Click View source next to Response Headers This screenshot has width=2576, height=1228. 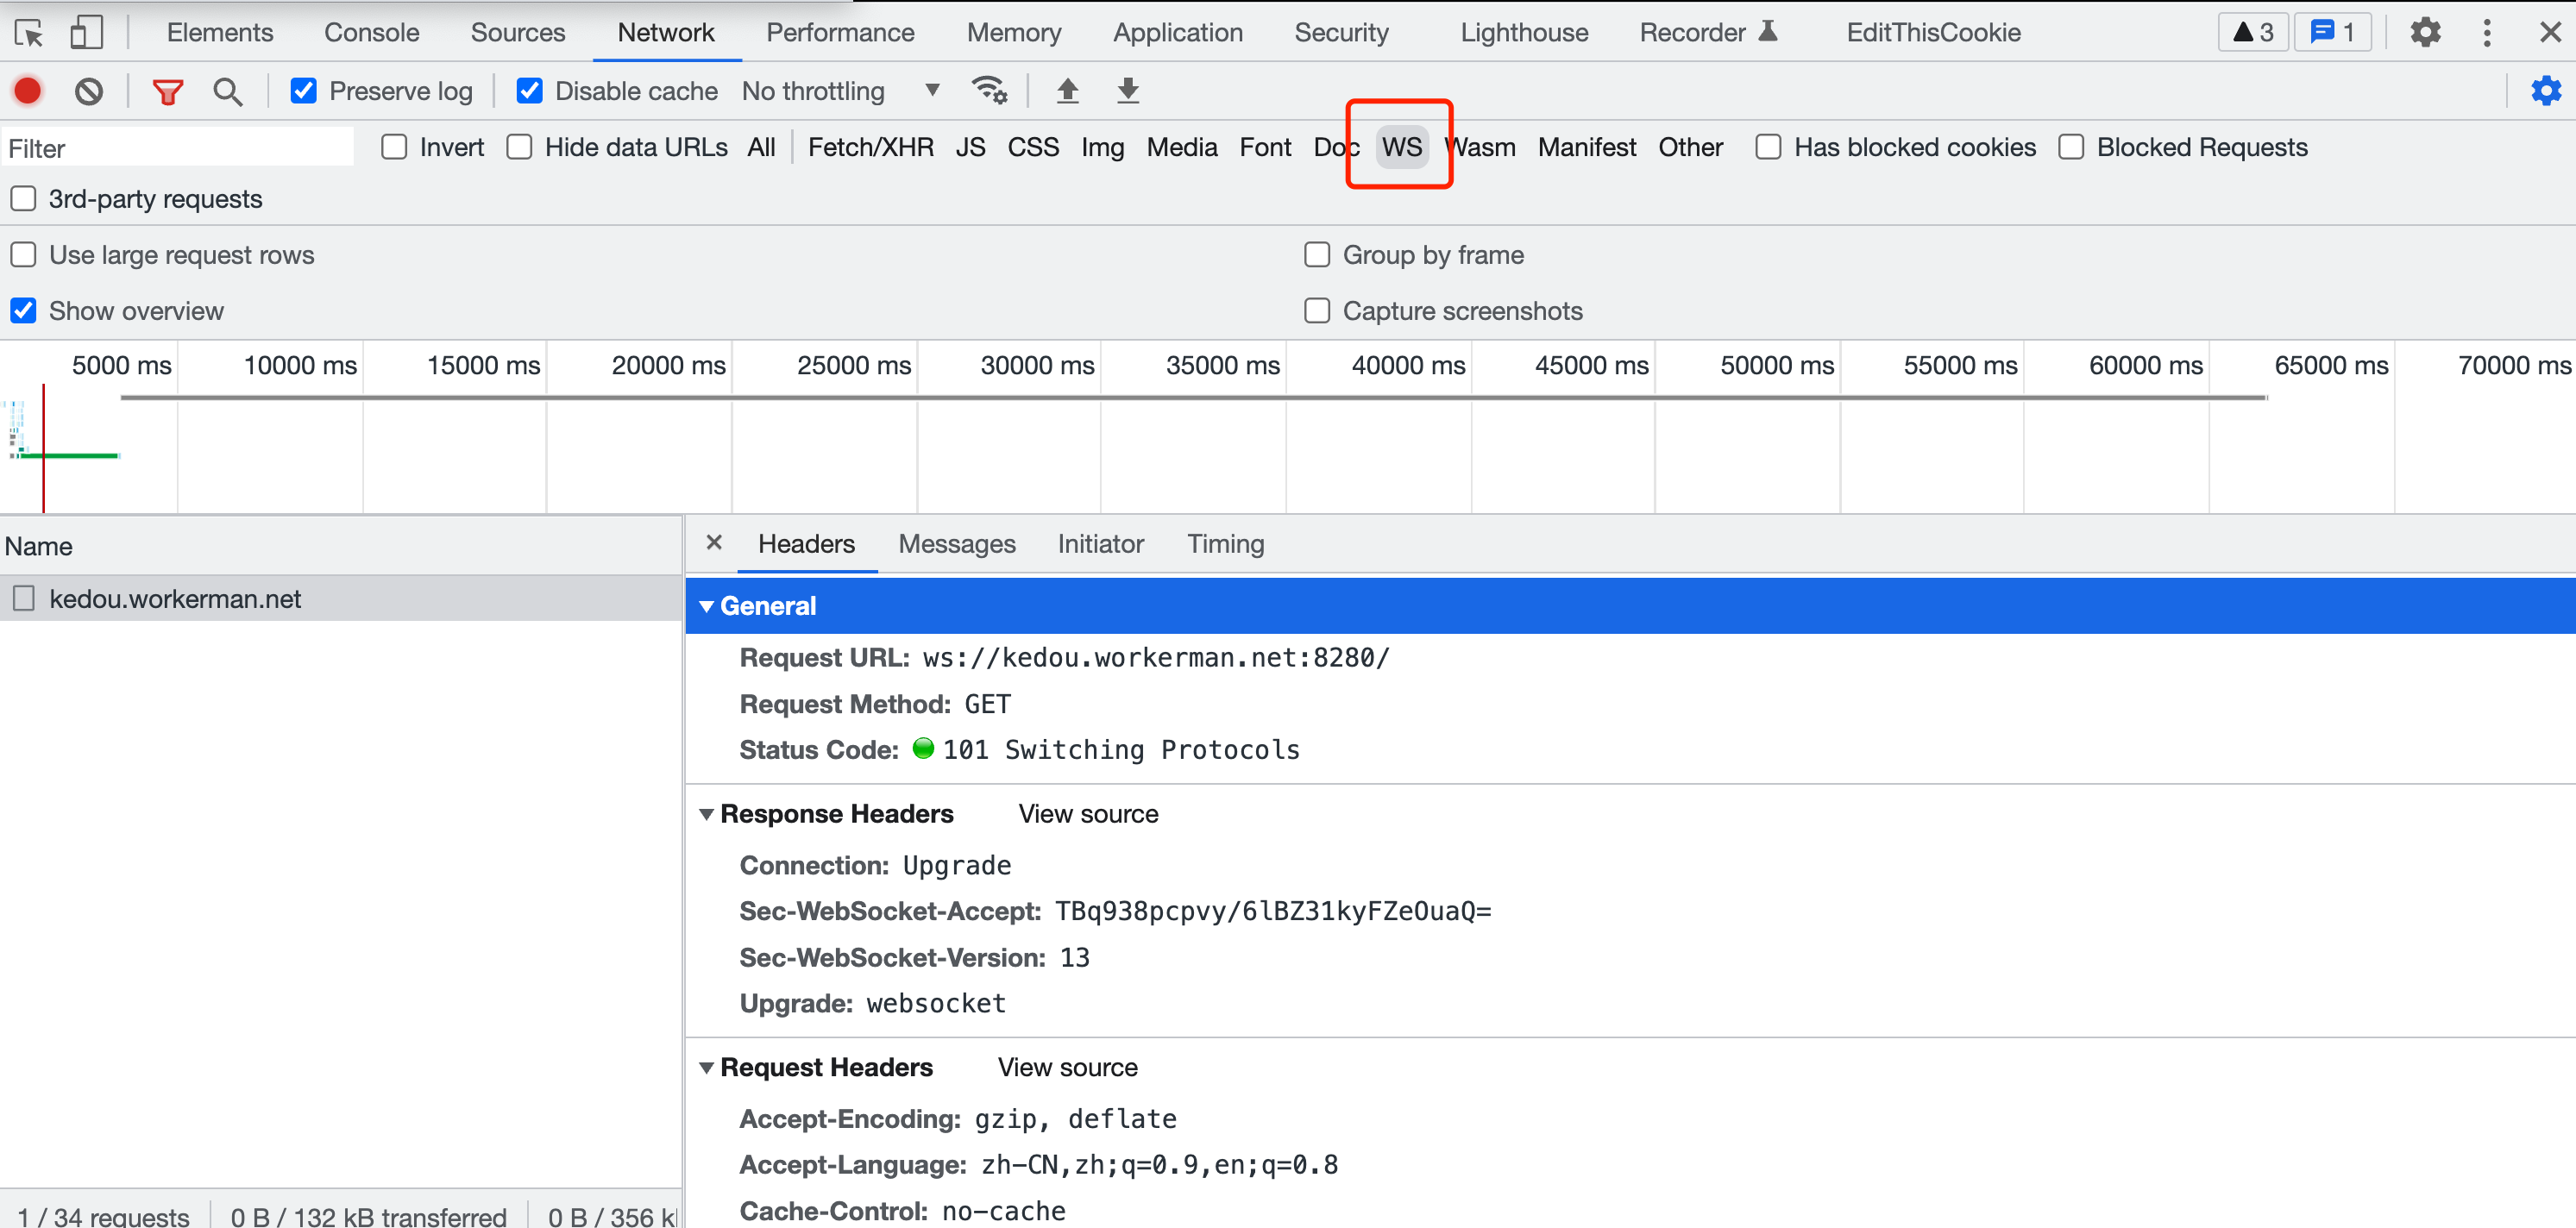point(1088,814)
